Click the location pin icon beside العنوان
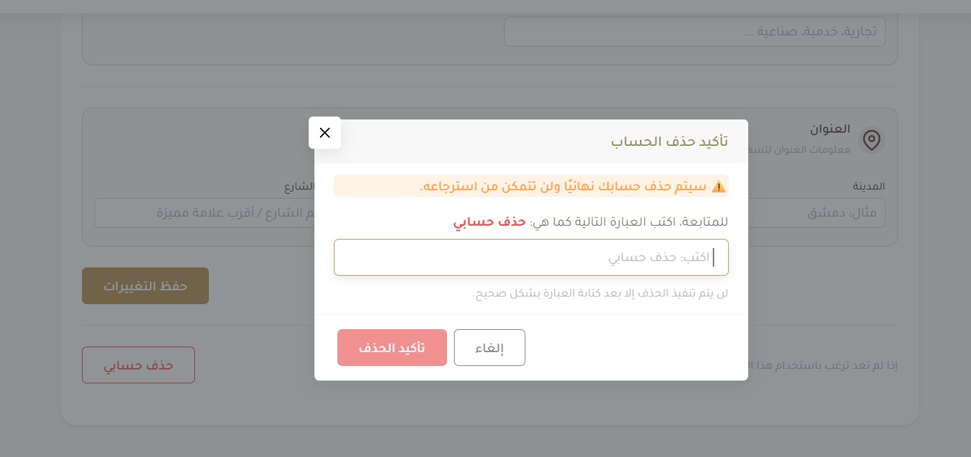The image size is (971, 457). pyautogui.click(x=871, y=140)
